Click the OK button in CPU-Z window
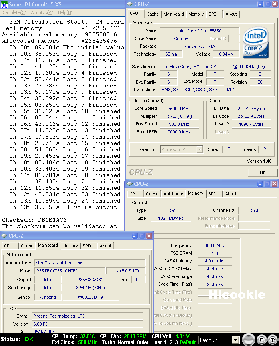The image size is (279, 346). pos(263,173)
